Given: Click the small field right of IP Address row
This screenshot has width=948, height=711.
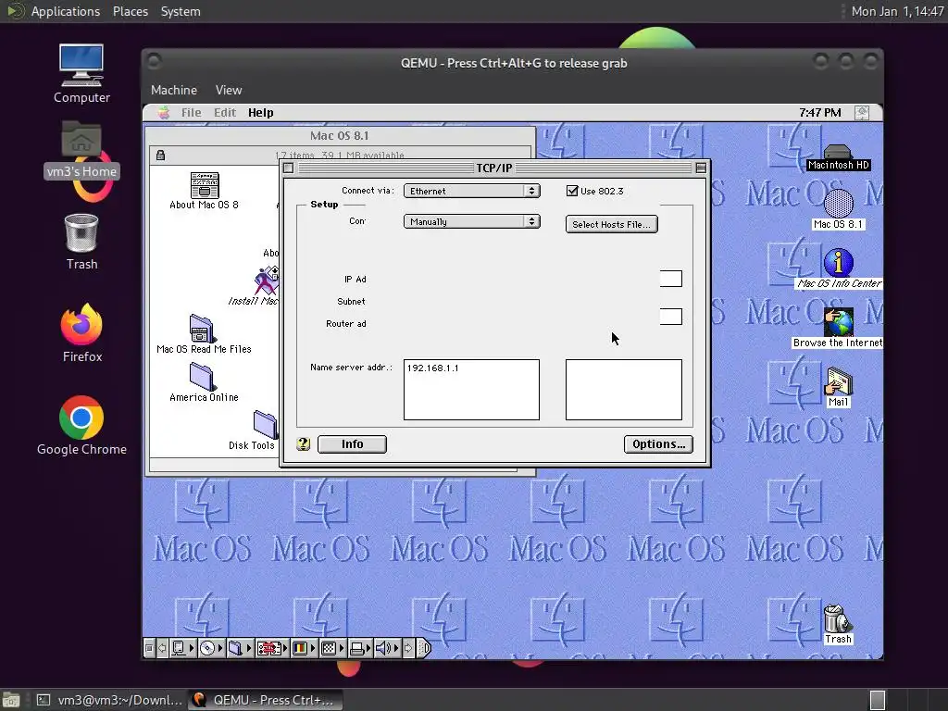Looking at the screenshot, I should click(x=671, y=279).
